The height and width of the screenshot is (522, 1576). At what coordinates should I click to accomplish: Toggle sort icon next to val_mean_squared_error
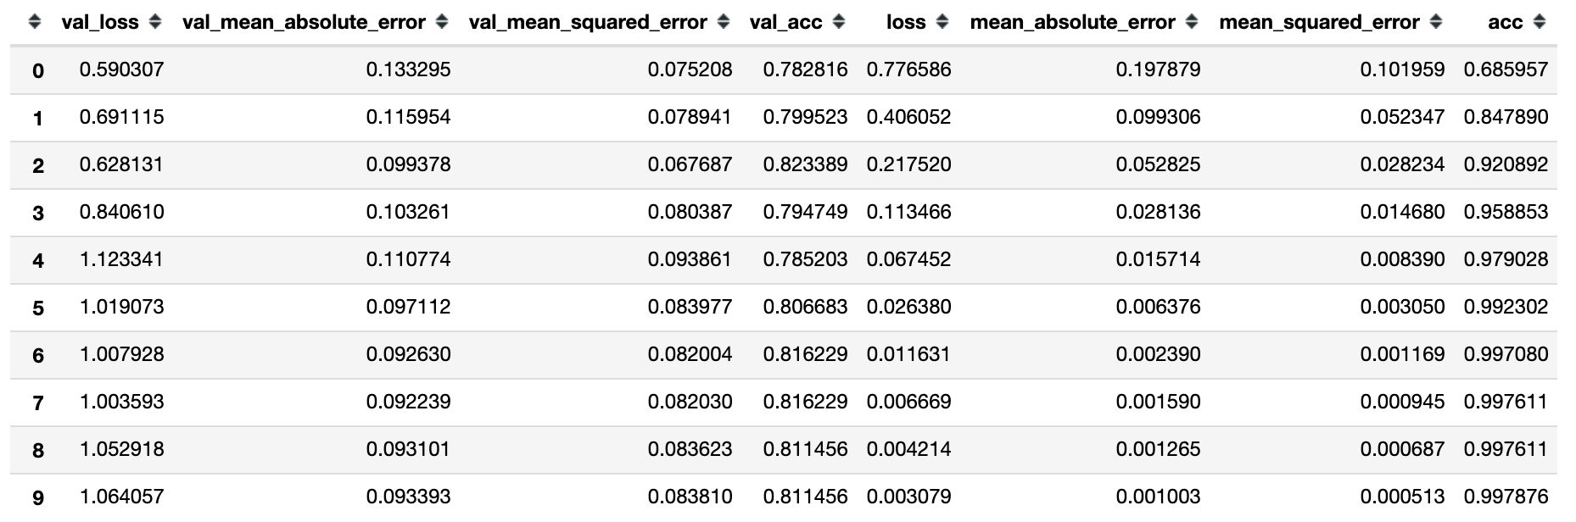click(723, 23)
